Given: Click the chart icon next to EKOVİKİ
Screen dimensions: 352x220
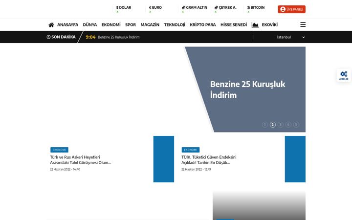Looking at the screenshot, I should tap(255, 25).
